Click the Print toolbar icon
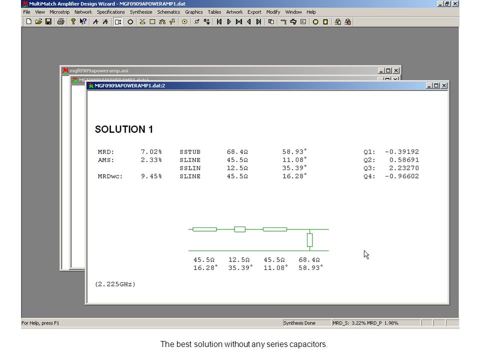 point(60,21)
